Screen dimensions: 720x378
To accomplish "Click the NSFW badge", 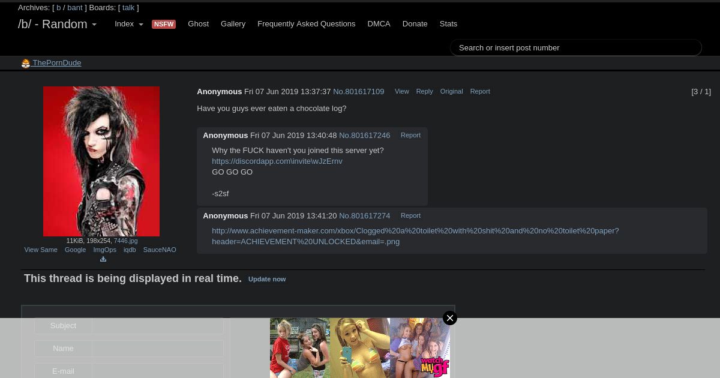I will pyautogui.click(x=164, y=24).
